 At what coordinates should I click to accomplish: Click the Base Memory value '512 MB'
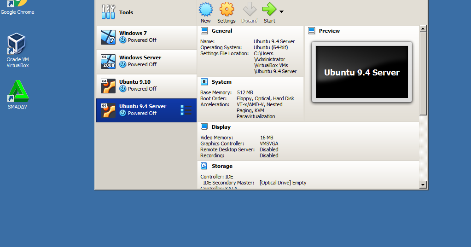(x=245, y=92)
